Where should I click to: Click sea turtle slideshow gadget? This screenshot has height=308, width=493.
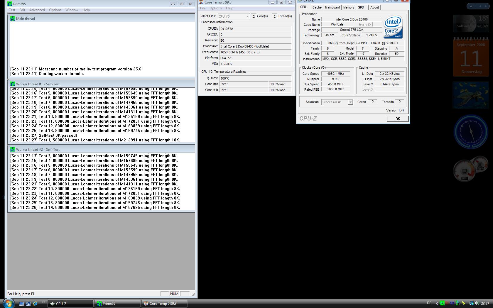click(471, 95)
